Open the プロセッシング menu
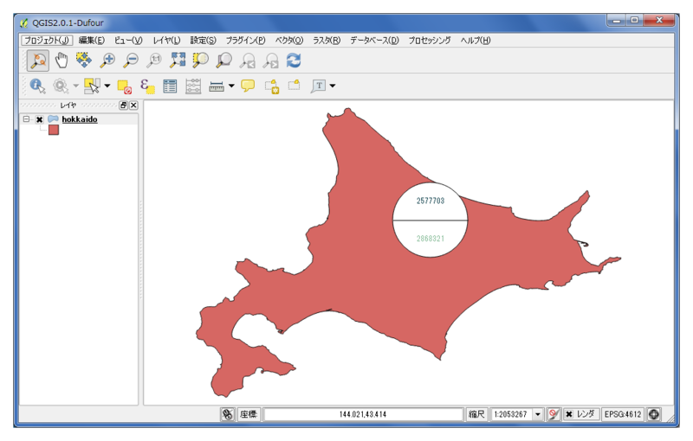The width and height of the screenshot is (693, 441). click(430, 40)
